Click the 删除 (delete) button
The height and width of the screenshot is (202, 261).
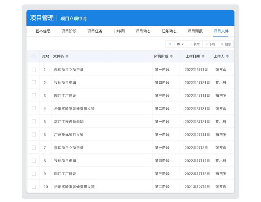coord(226,44)
